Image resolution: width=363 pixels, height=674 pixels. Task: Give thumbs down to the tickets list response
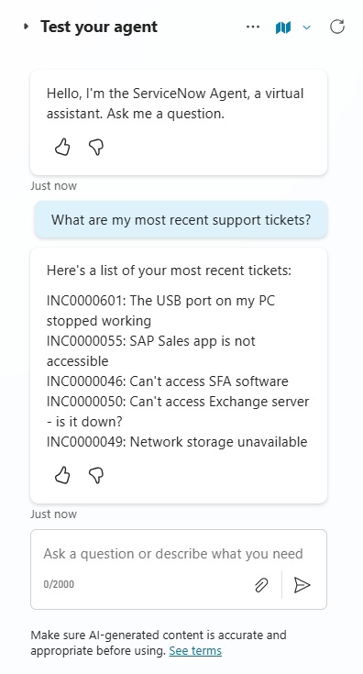tap(96, 475)
